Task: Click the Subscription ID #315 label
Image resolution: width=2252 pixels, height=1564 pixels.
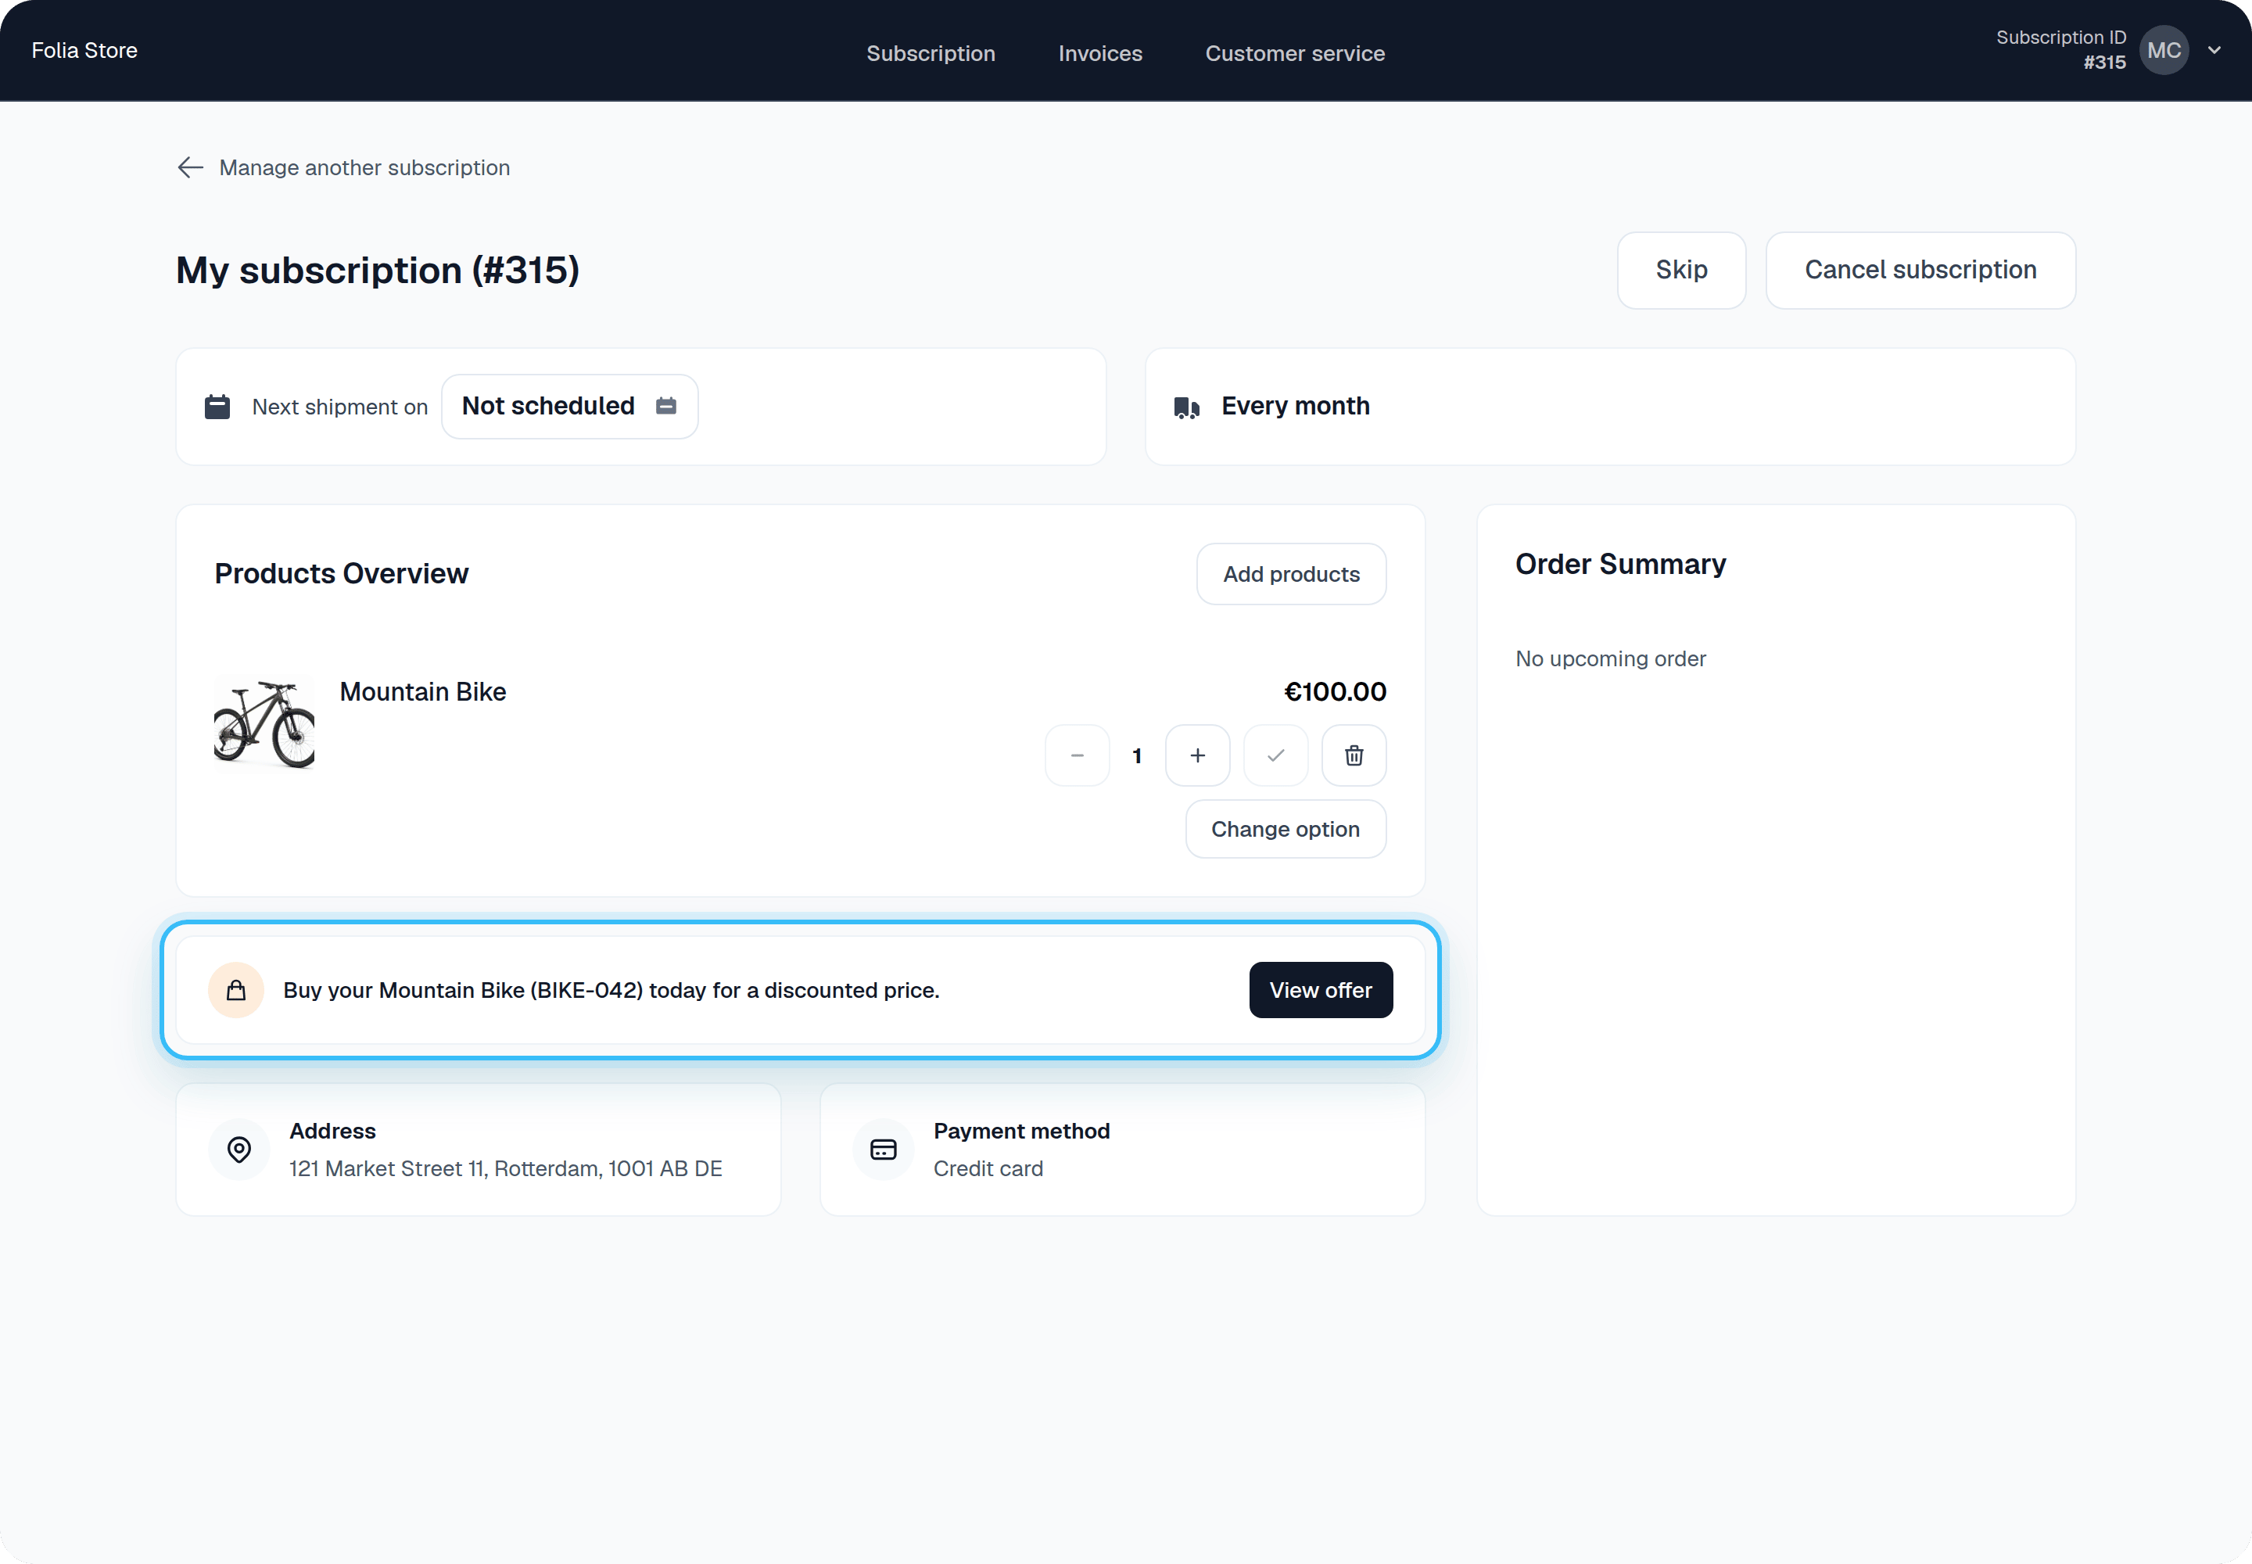Action: point(2061,50)
